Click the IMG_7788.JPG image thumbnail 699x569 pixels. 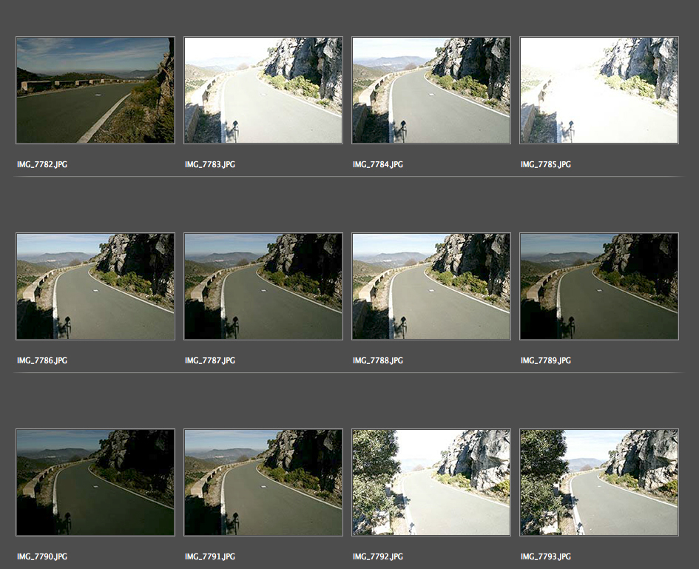click(x=431, y=286)
